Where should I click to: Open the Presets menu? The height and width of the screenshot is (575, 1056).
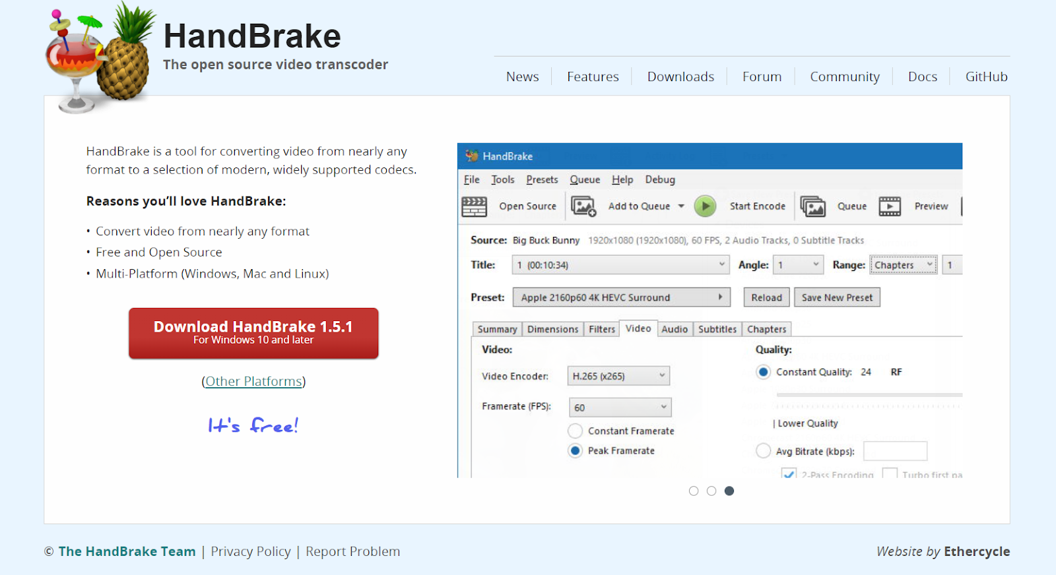pos(542,179)
